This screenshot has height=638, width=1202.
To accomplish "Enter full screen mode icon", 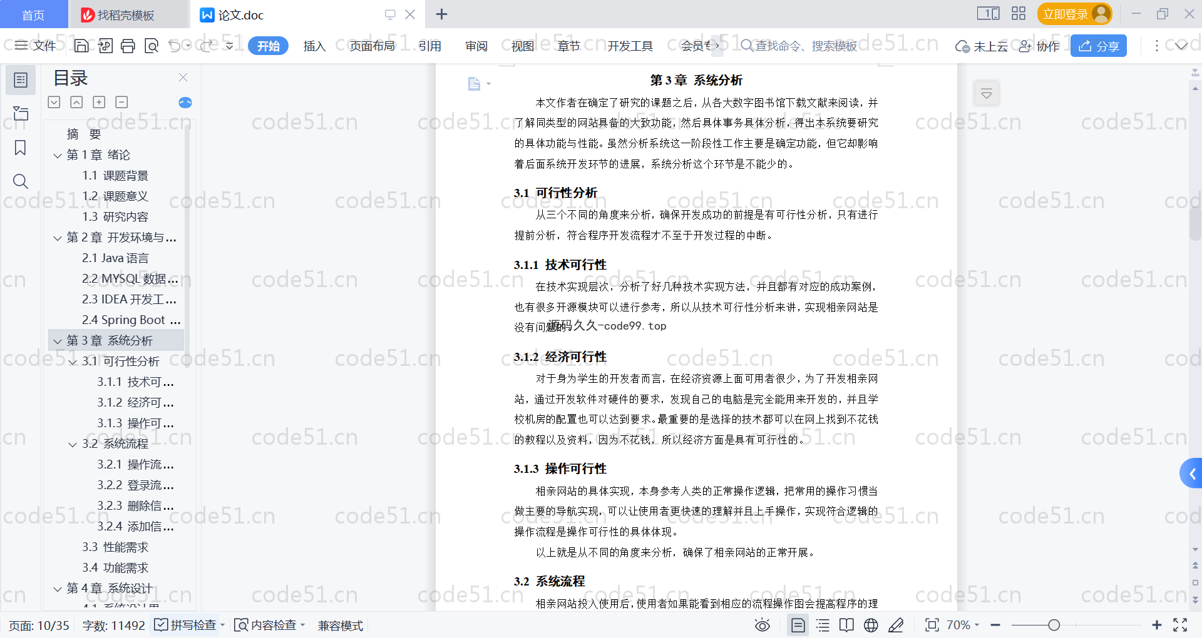I will [1180, 625].
